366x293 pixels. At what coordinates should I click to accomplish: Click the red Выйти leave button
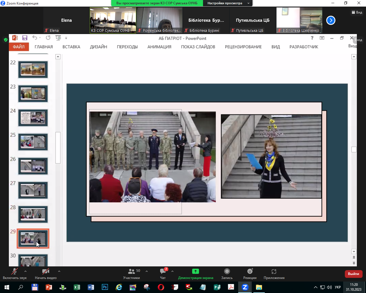[353, 274]
